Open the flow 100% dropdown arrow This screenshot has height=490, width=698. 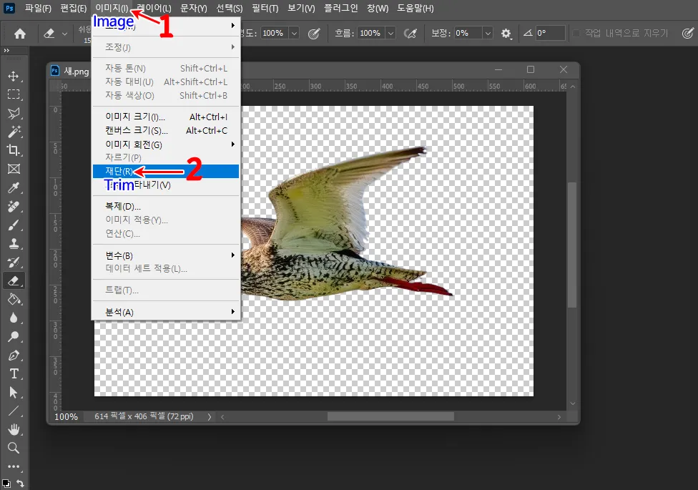[x=390, y=34]
